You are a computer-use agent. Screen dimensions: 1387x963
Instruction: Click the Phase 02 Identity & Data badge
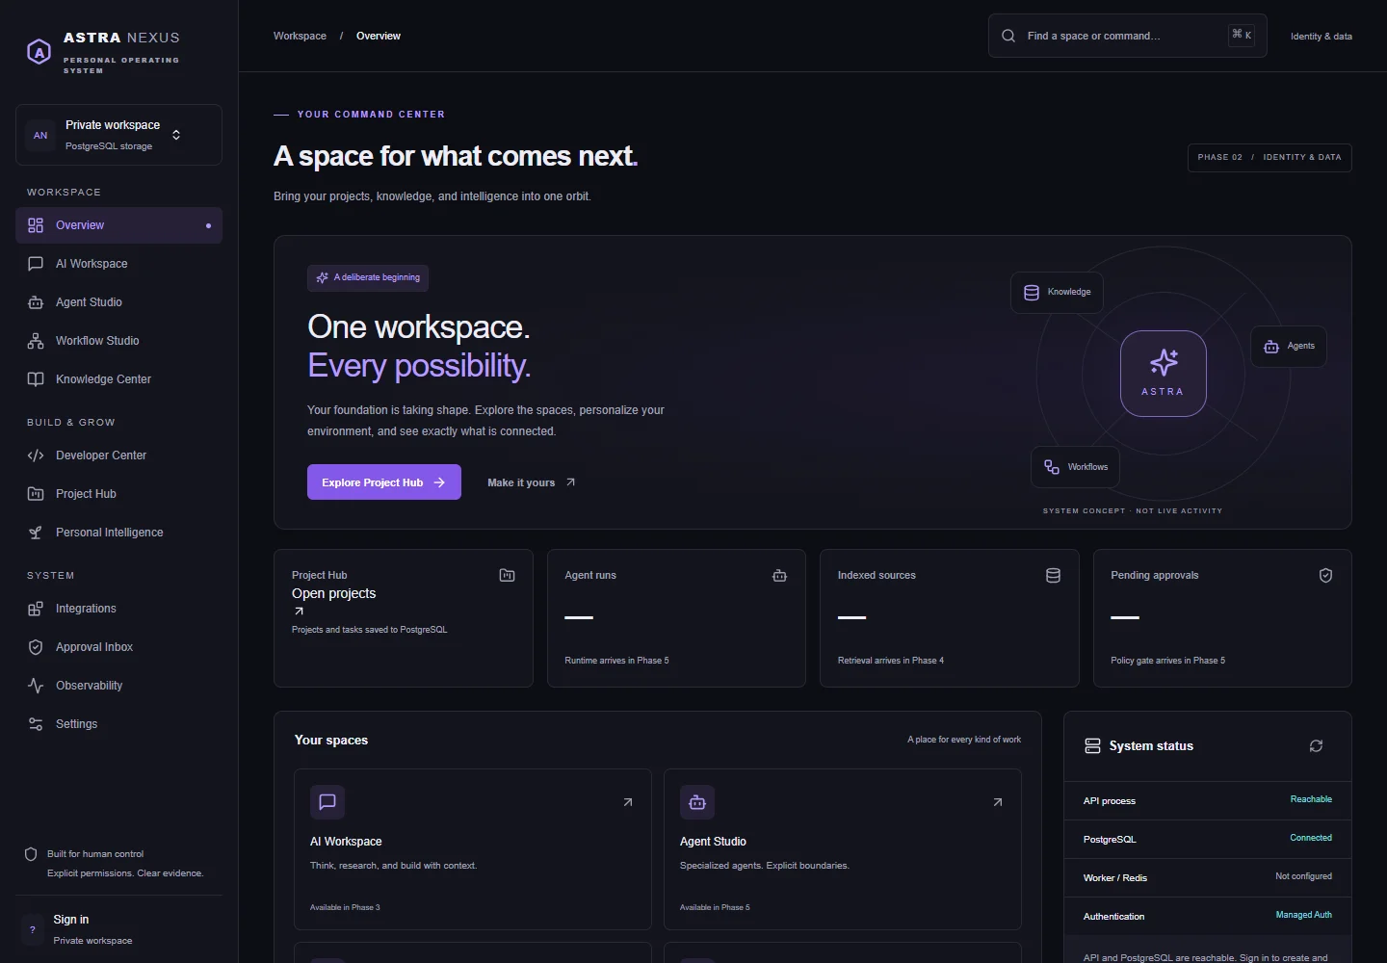click(x=1269, y=157)
